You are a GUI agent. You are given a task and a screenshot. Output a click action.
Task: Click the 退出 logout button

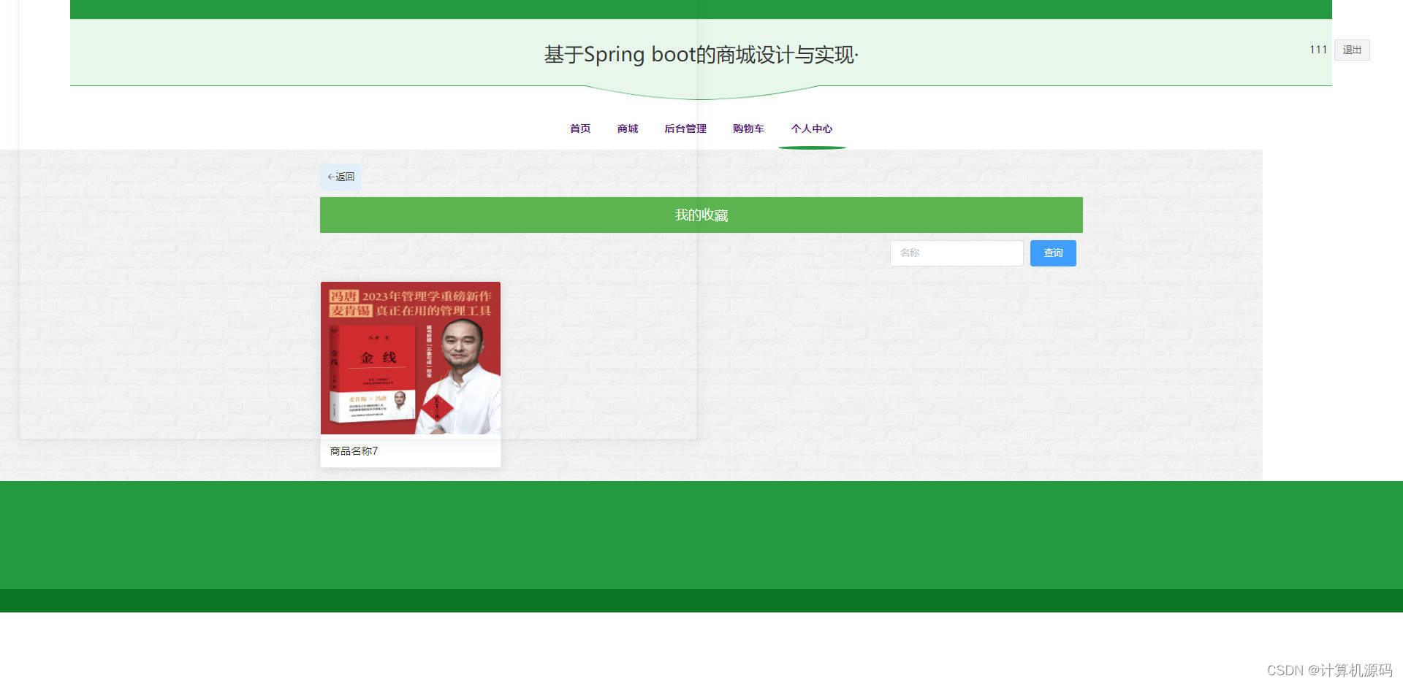tap(1351, 50)
